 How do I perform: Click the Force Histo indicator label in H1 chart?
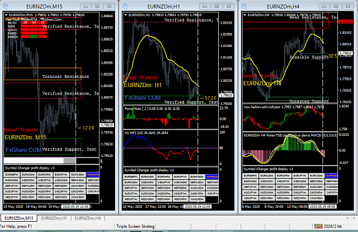click(152, 109)
